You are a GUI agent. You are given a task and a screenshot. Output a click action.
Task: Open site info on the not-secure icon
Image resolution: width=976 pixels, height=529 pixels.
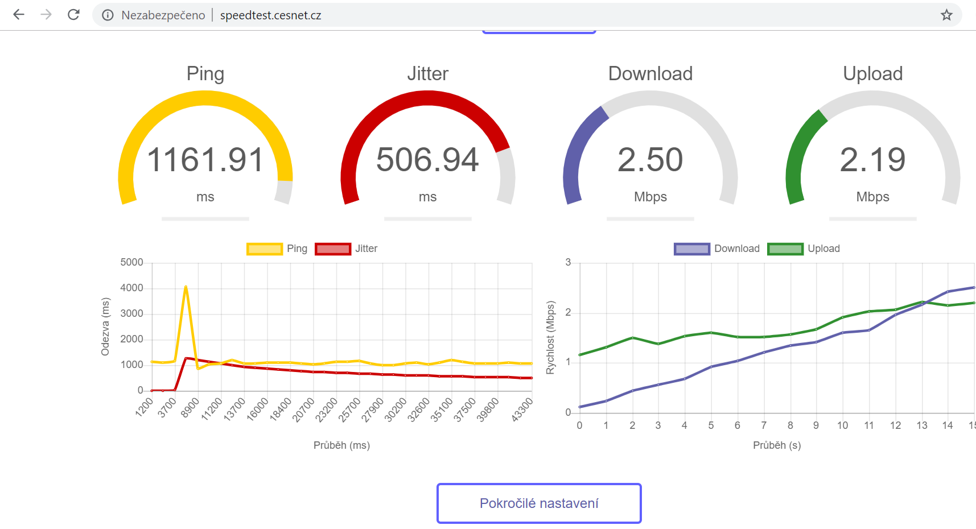(108, 15)
